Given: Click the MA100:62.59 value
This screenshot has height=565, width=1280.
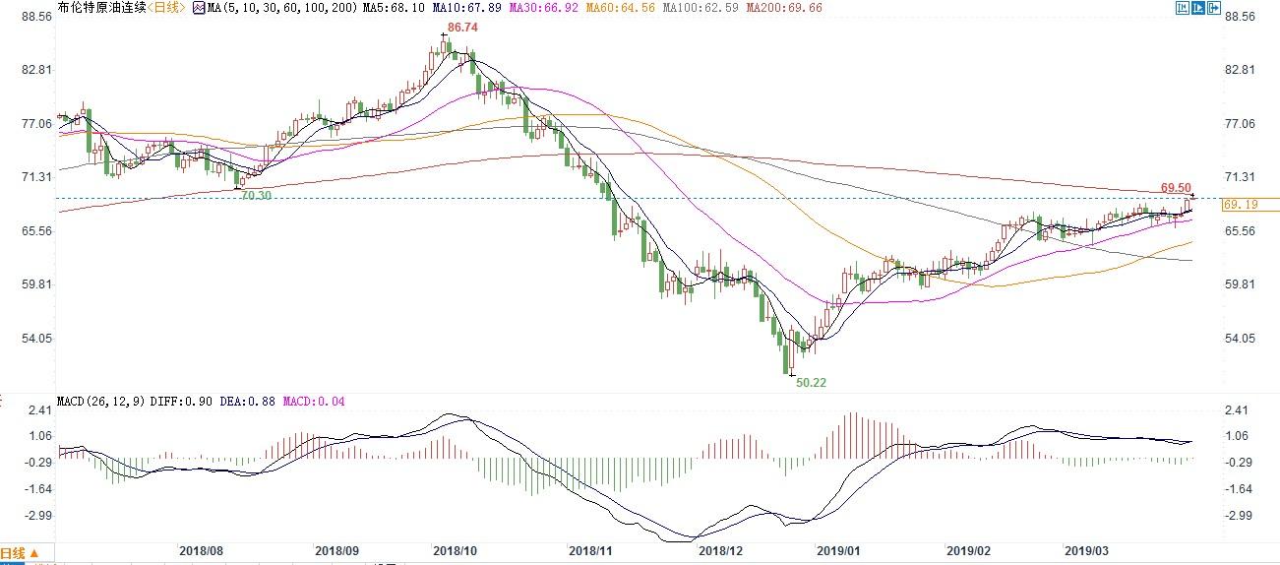Looking at the screenshot, I should [700, 8].
